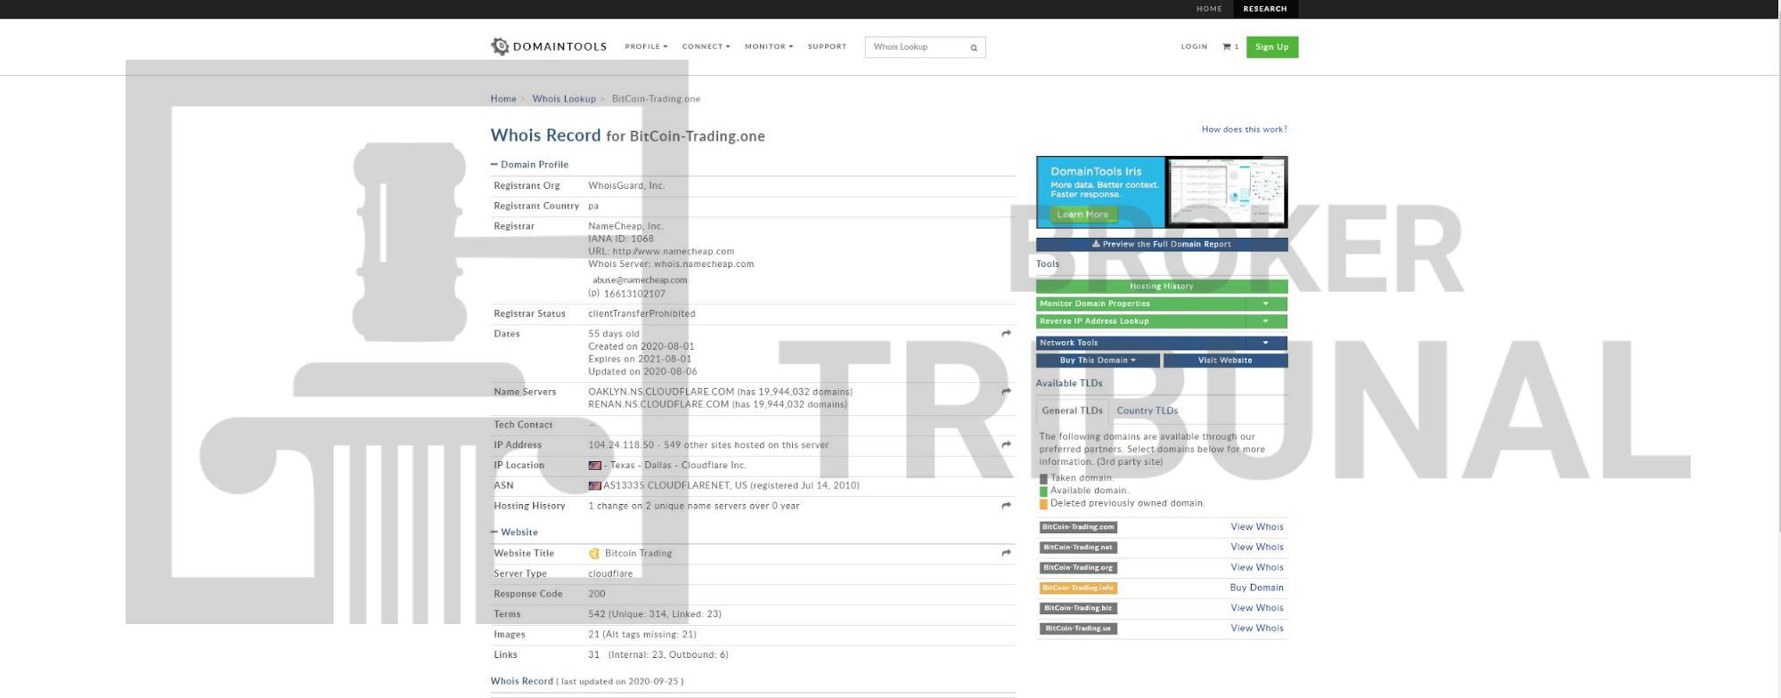Click share arrow in IP Address row
This screenshot has height=698, width=1781.
pos(1006,445)
